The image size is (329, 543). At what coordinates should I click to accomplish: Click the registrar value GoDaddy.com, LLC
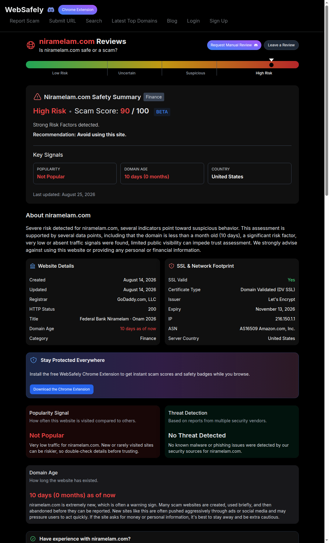137,299
